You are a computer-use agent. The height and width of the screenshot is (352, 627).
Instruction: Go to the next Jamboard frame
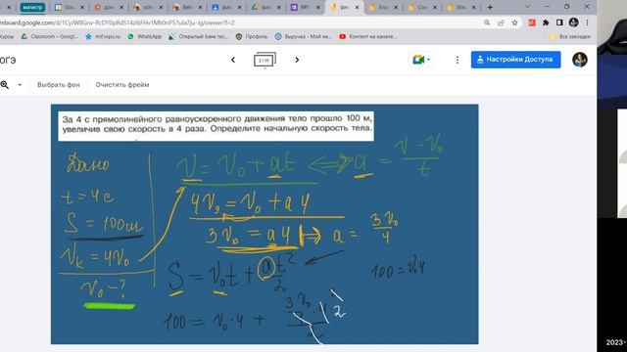pyautogui.click(x=297, y=60)
